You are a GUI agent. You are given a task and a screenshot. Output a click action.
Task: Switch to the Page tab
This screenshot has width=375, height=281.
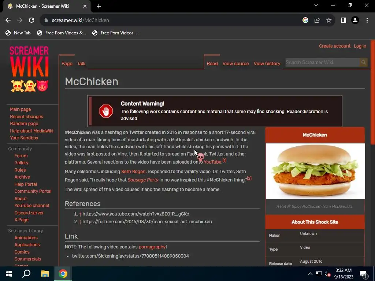tap(67, 64)
